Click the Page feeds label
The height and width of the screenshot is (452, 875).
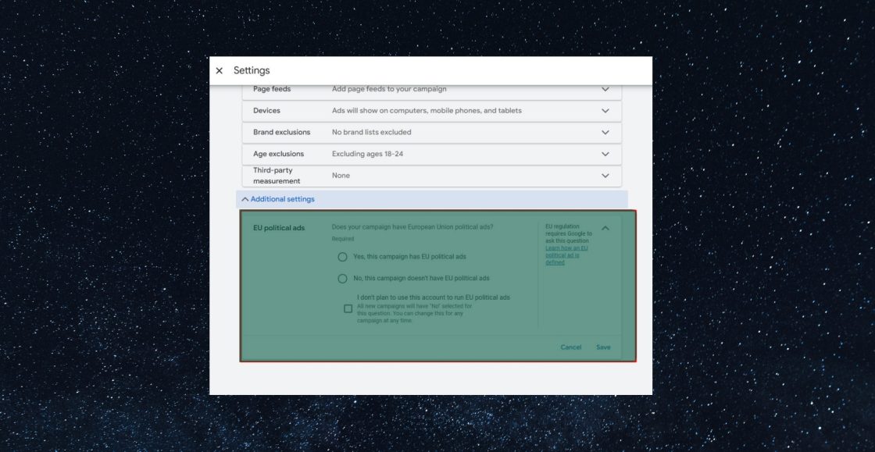[272, 89]
